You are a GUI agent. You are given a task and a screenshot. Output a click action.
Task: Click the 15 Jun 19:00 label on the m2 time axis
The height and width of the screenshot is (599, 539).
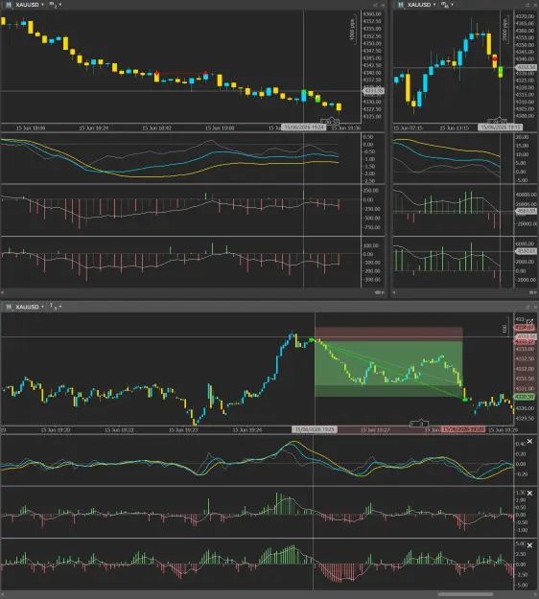220,128
